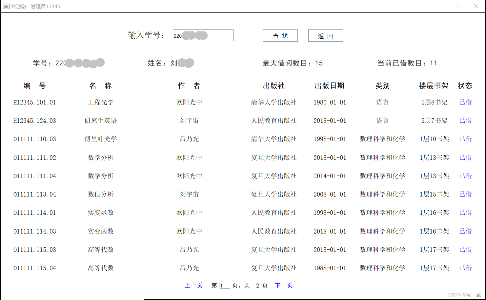The height and width of the screenshot is (300, 486).
Task: Click 楼层书架 column header
Action: (x=434, y=85)
